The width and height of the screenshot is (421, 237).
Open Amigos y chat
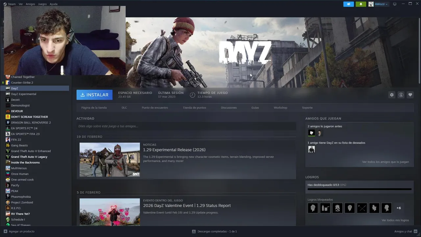(x=405, y=231)
